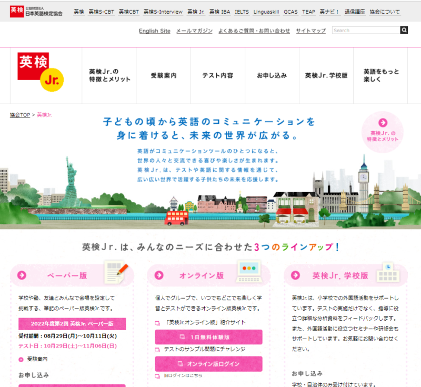This screenshot has height=387, width=421.
Task: Select 英検Jr.の特徴とメリット main menu tab
Action: tap(109, 75)
